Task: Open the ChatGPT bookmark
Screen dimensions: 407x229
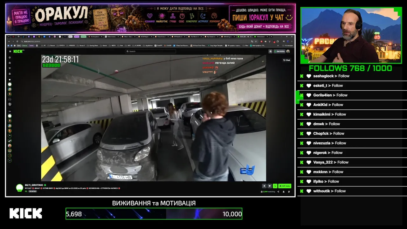Action: [x=159, y=45]
